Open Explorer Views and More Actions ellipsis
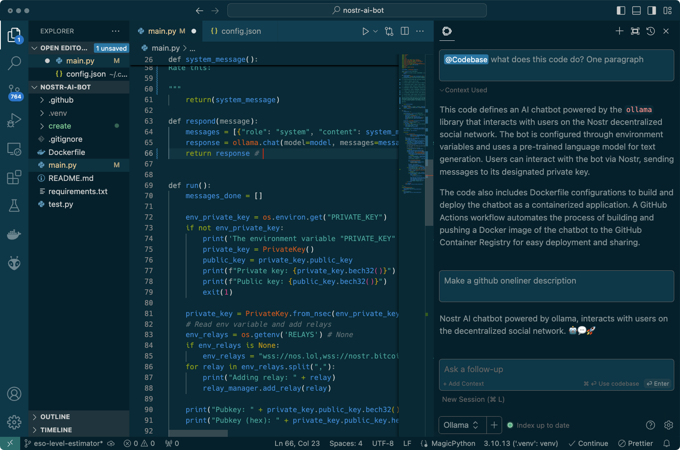680x450 pixels. click(116, 31)
